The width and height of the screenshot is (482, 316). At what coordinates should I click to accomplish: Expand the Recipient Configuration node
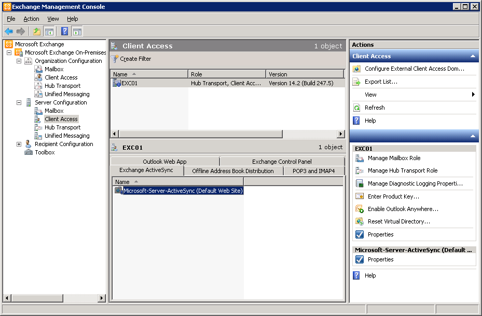[x=19, y=144]
